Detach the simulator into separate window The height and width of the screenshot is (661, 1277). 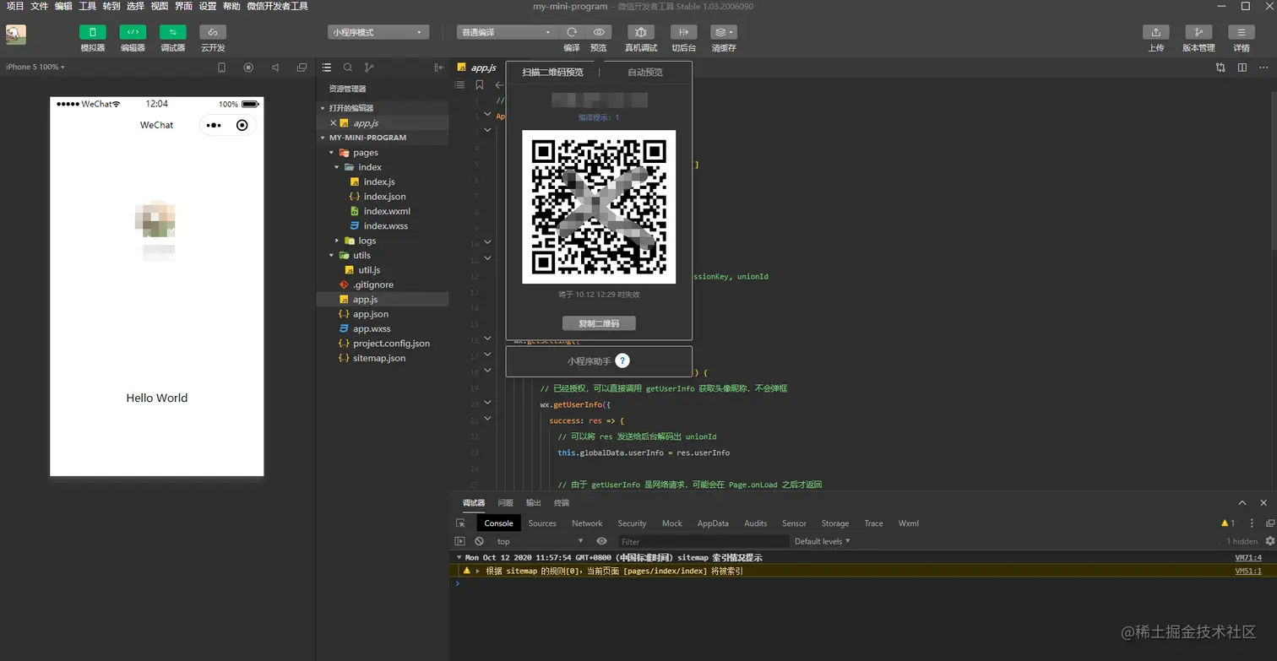(302, 68)
